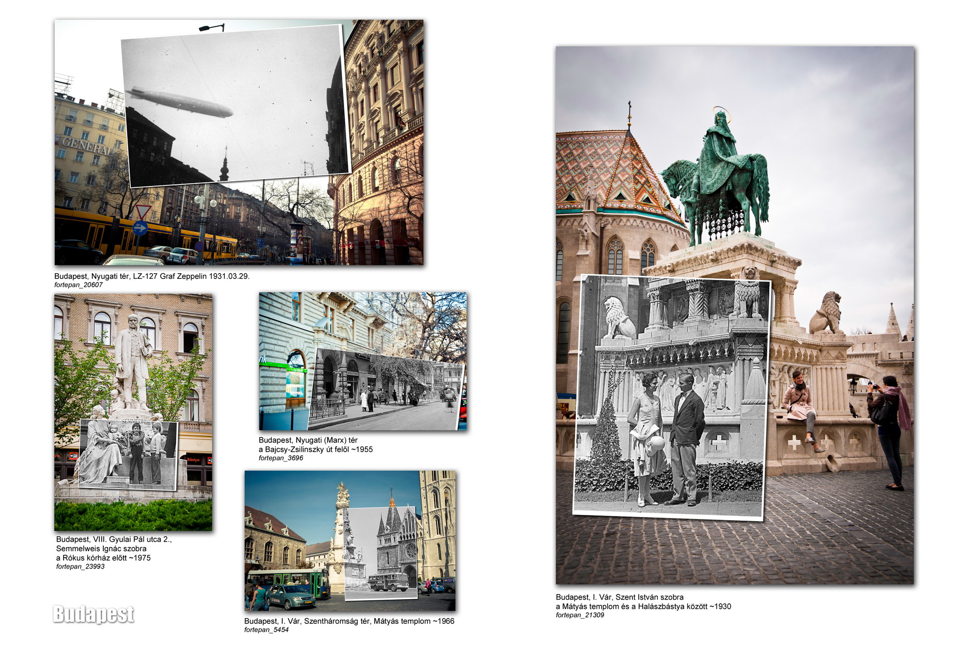Click the fortepan_3696 reference label
Viewport: 974px width, 659px height.
(281, 458)
